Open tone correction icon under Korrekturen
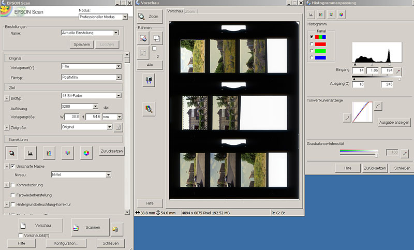 [x=49, y=153]
